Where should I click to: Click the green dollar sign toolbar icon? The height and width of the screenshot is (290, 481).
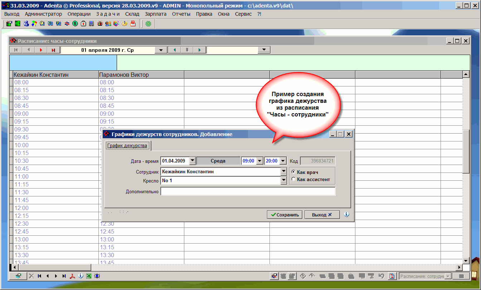click(75, 24)
